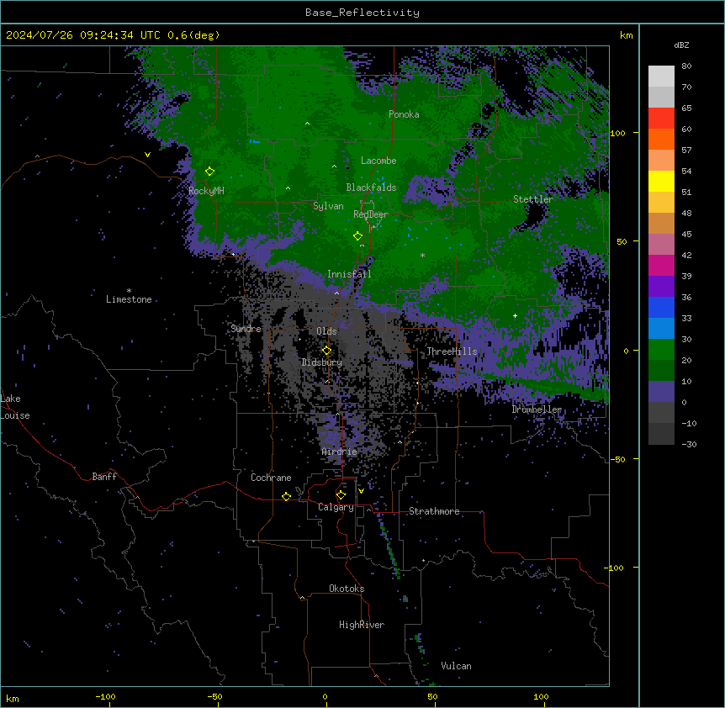Click the Airdrie city label
The image size is (725, 708).
tap(340, 452)
